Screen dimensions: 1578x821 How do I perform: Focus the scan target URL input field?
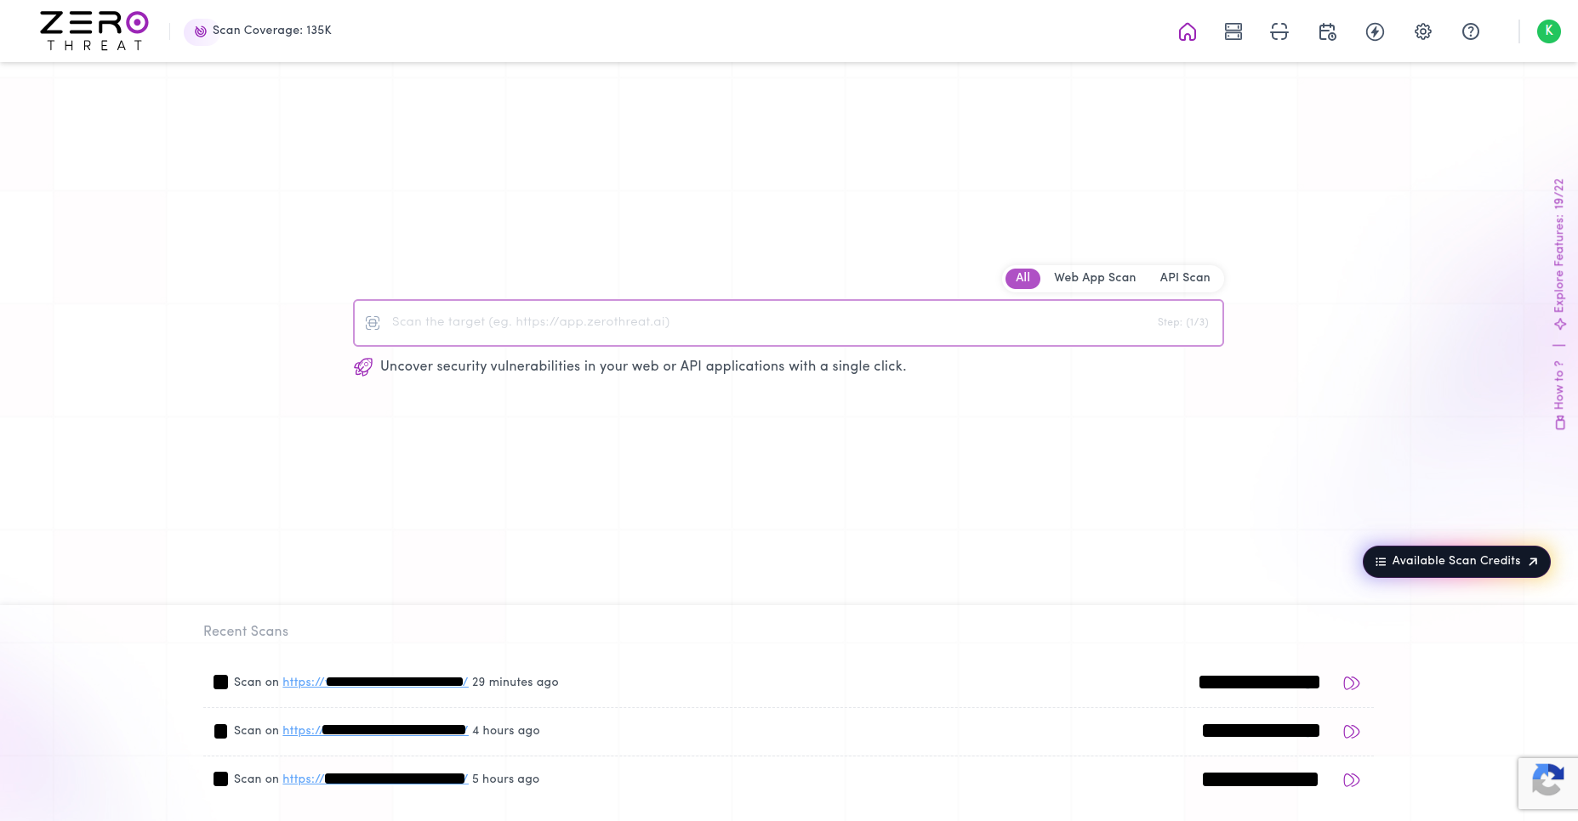[788, 323]
